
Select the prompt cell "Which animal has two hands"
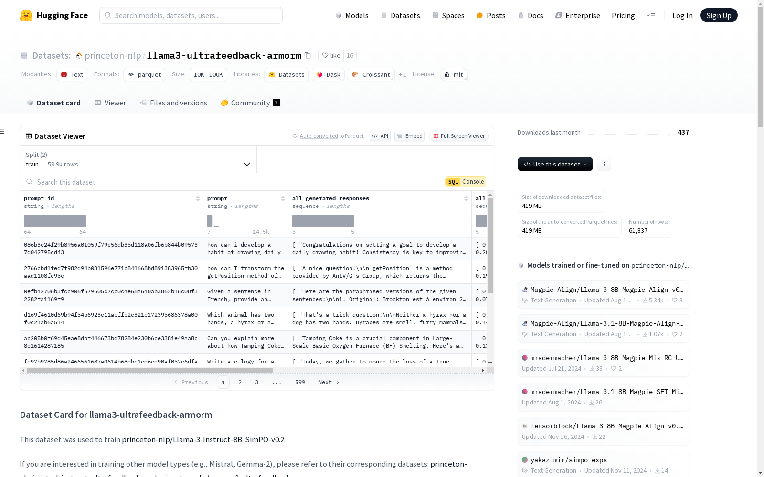pos(246,319)
